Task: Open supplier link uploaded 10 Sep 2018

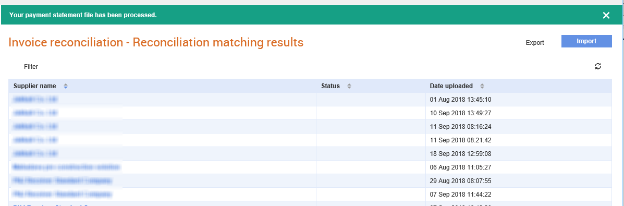Action: pos(35,113)
